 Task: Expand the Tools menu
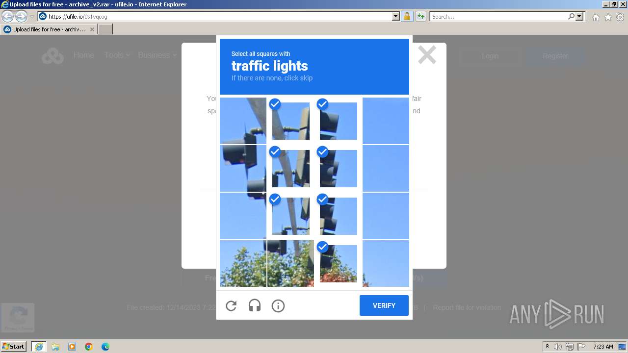pos(117,55)
